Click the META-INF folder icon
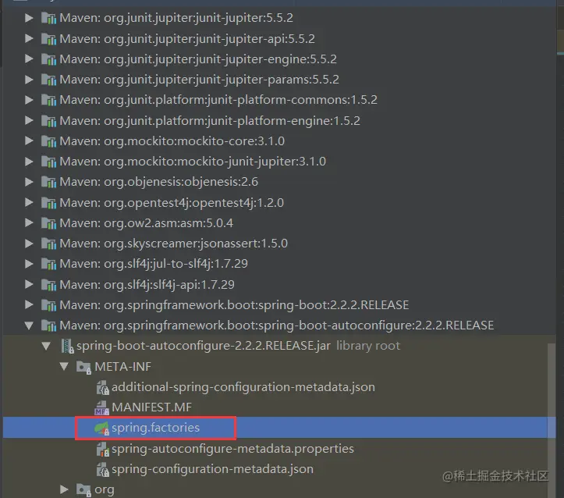 click(83, 367)
